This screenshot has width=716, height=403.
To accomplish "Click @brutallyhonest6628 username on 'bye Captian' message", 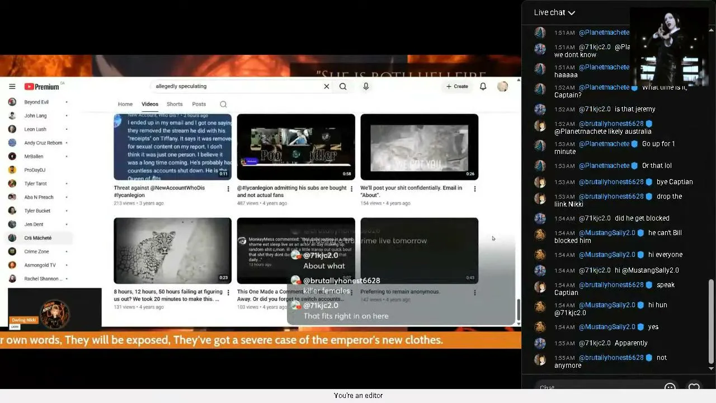I will 611,182.
